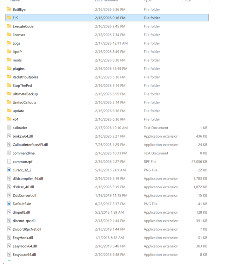Viewport: 228px width, 264px height.
Task: Click the lspdfr folder icon
Action: pos(9,51)
